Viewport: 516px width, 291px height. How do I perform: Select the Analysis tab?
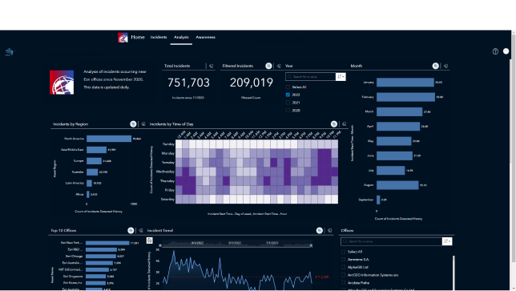[x=181, y=37]
